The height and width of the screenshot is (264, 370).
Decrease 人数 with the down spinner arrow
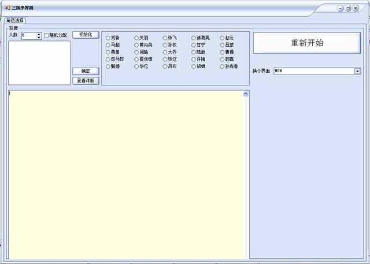pos(39,37)
